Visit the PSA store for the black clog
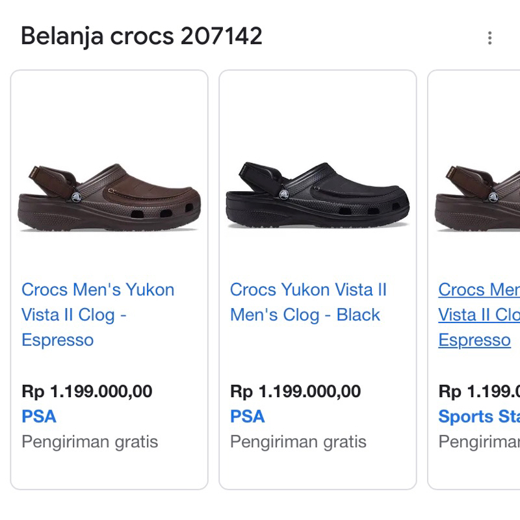This screenshot has width=520, height=520. click(x=246, y=416)
